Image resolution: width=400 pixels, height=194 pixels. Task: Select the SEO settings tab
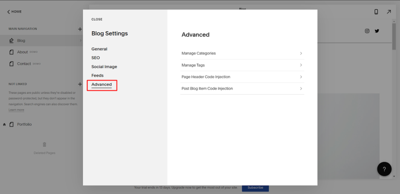point(96,58)
